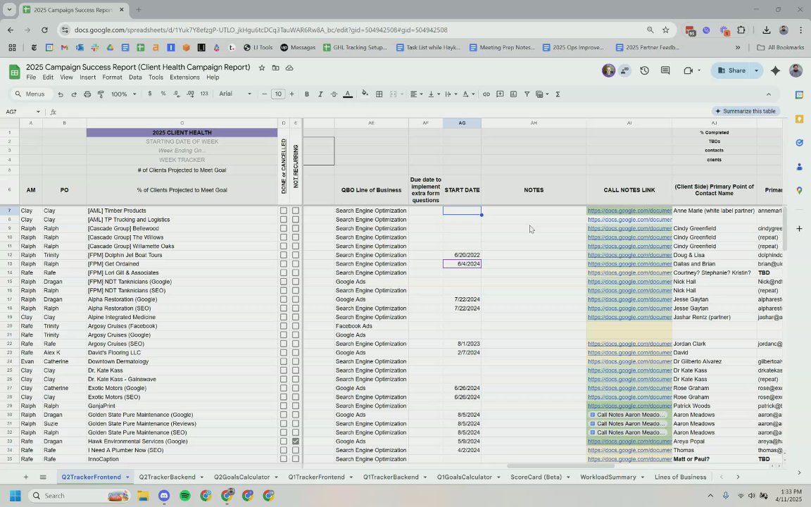Open Discord from the taskbar
The width and height of the screenshot is (811, 507).
coord(164,496)
